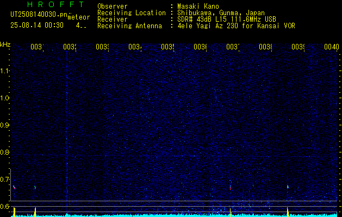Screen dimensions: 342x217
Task: Click the 0038 time marker
Action: [x=265, y=47]
